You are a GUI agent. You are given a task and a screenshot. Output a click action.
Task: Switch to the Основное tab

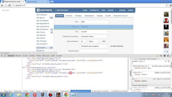click(x=60, y=16)
